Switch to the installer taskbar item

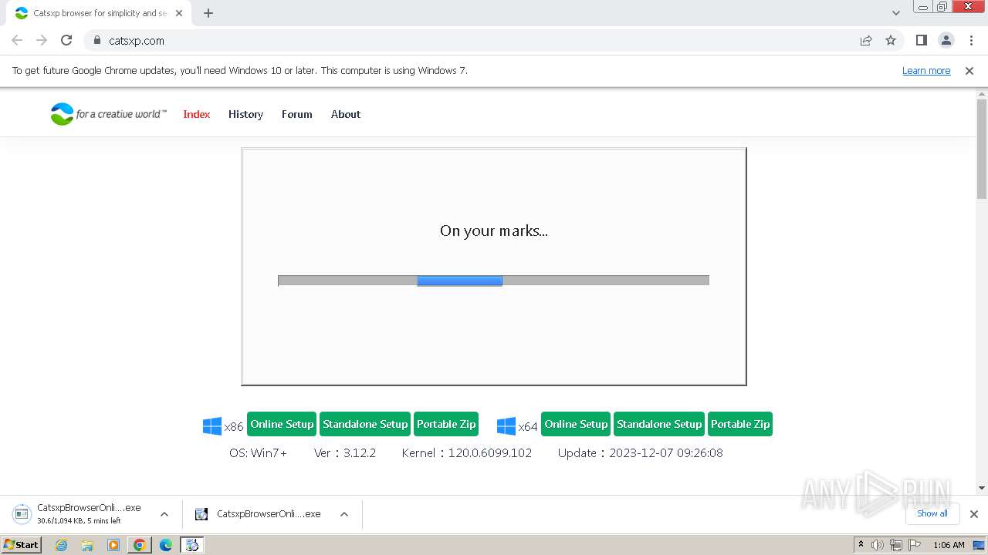pyautogui.click(x=191, y=545)
